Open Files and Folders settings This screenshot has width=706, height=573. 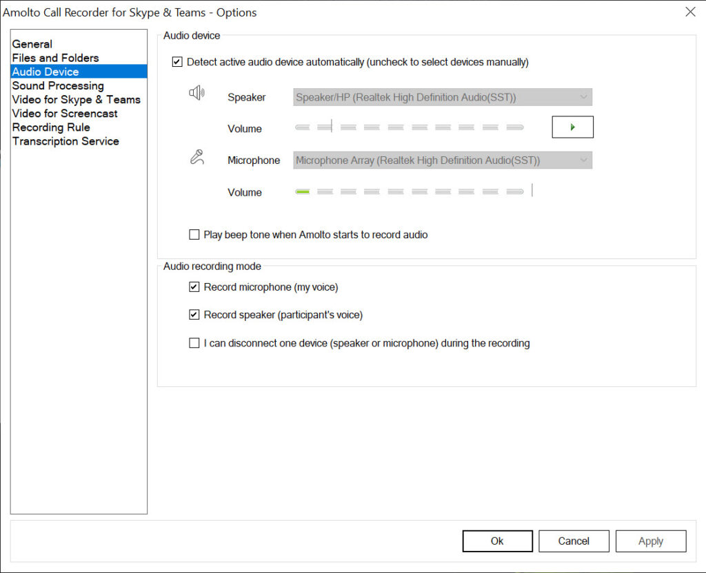79,58
